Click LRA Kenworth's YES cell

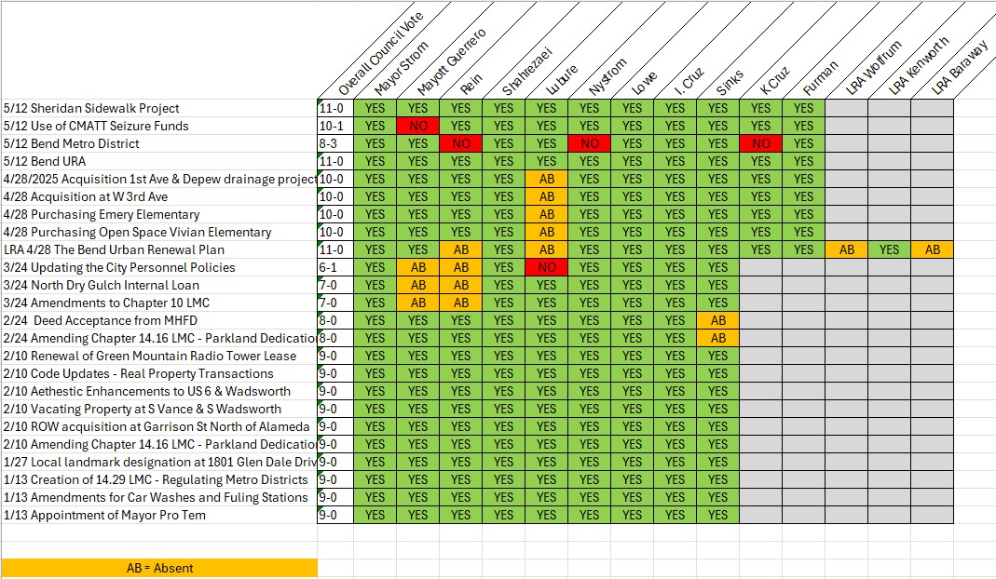pos(889,250)
